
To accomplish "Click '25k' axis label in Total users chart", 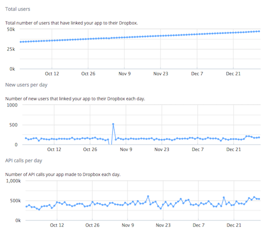I will (x=11, y=49).
